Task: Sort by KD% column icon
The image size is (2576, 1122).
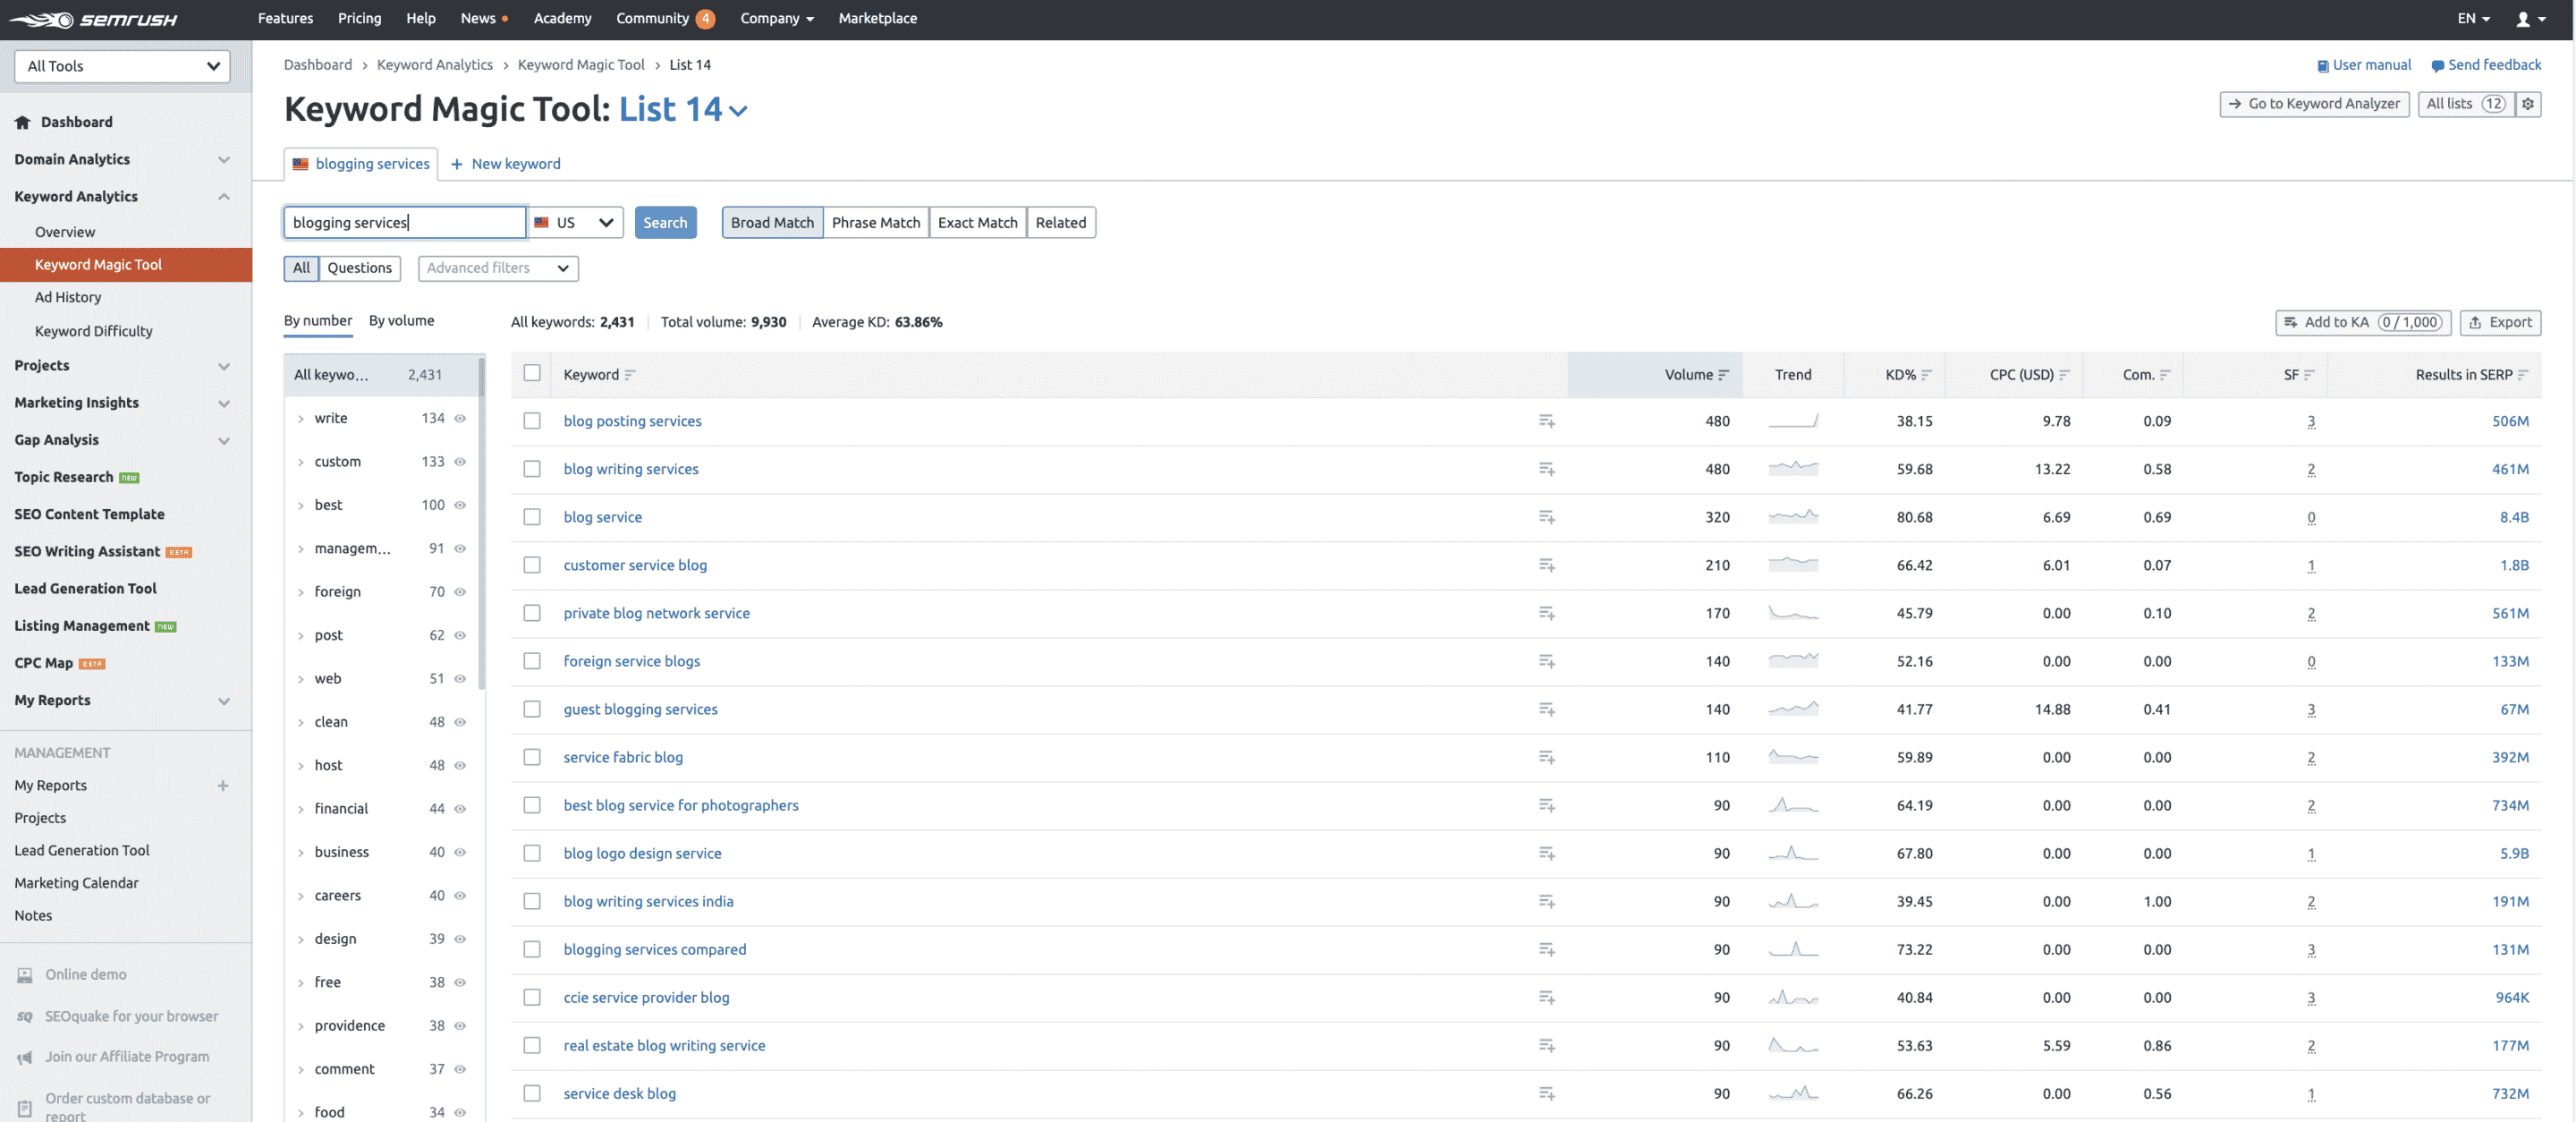Action: coord(1926,375)
